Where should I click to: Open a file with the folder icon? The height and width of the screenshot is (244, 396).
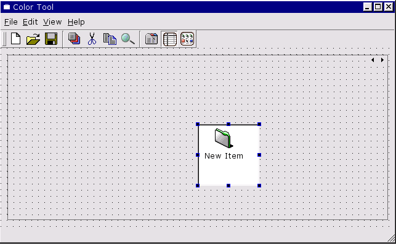[x=33, y=39]
